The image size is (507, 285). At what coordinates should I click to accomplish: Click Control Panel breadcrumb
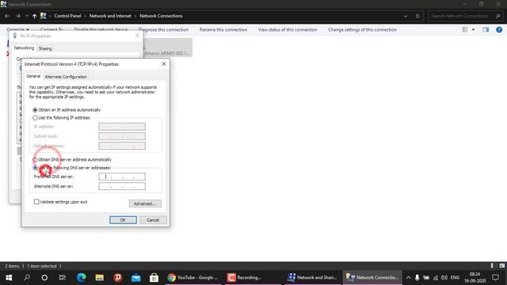click(67, 16)
